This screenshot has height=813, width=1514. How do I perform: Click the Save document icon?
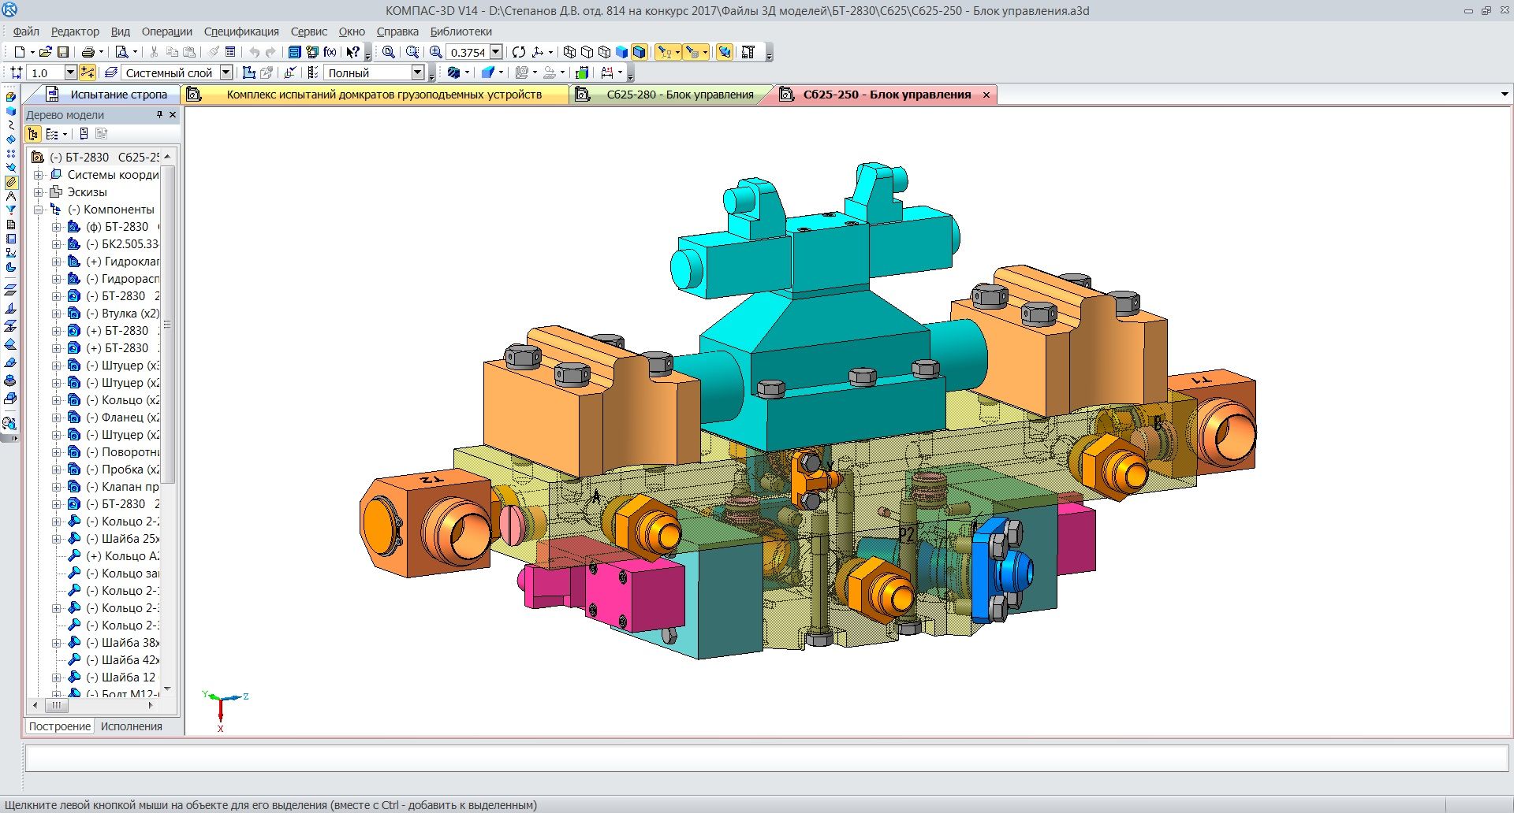pyautogui.click(x=63, y=52)
